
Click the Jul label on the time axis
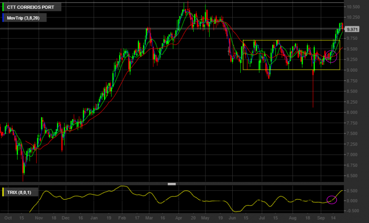[x=262, y=218]
